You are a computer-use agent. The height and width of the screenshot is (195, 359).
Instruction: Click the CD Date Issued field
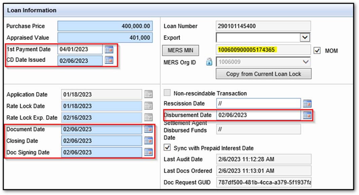tap(80, 61)
